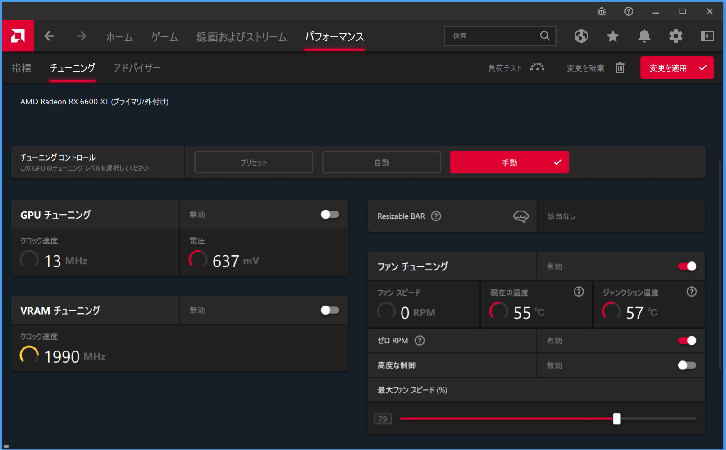
Task: Click the GPU name AMD Radeon RX 6600 XT
Action: click(94, 102)
